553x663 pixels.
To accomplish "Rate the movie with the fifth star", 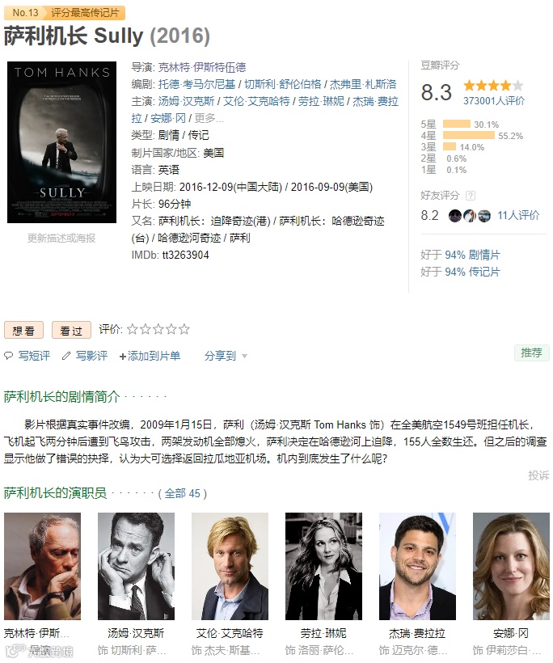I will (x=184, y=329).
